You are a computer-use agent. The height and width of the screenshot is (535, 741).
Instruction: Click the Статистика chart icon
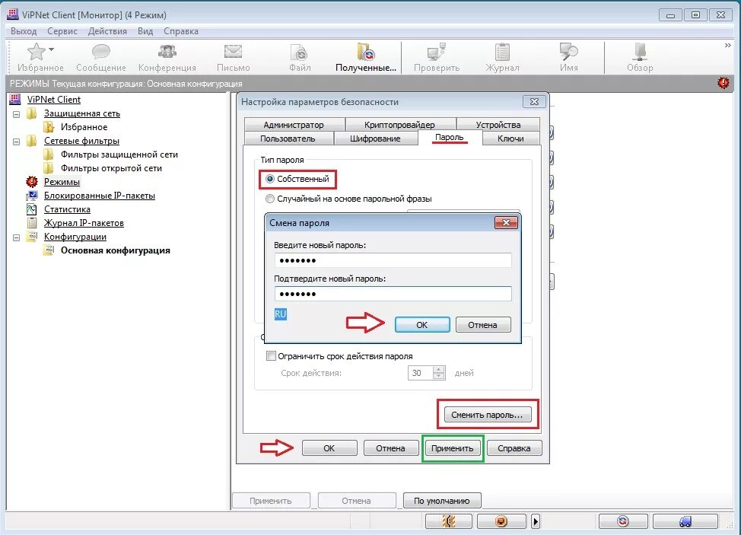tap(32, 209)
